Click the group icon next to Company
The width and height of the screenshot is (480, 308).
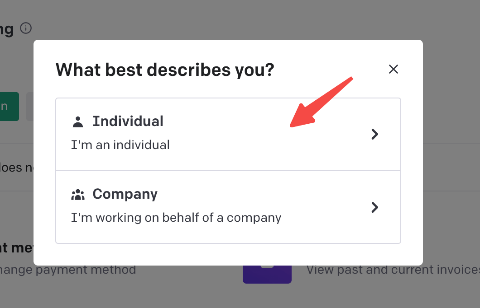point(78,195)
